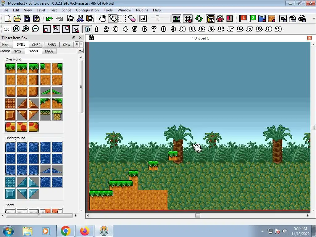
Task: Create a new level file
Action: point(7,19)
